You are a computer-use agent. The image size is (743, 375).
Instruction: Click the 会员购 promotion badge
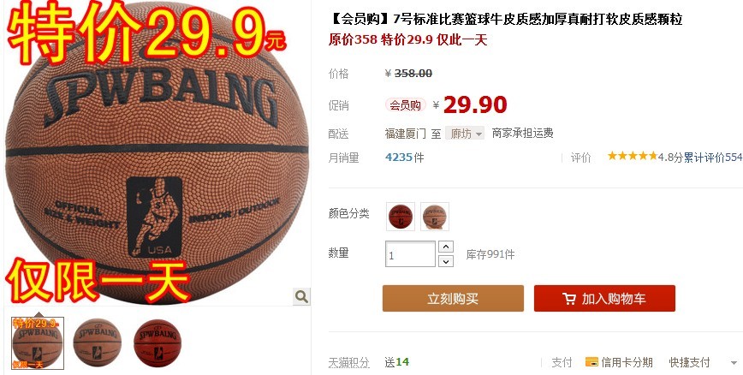click(405, 105)
